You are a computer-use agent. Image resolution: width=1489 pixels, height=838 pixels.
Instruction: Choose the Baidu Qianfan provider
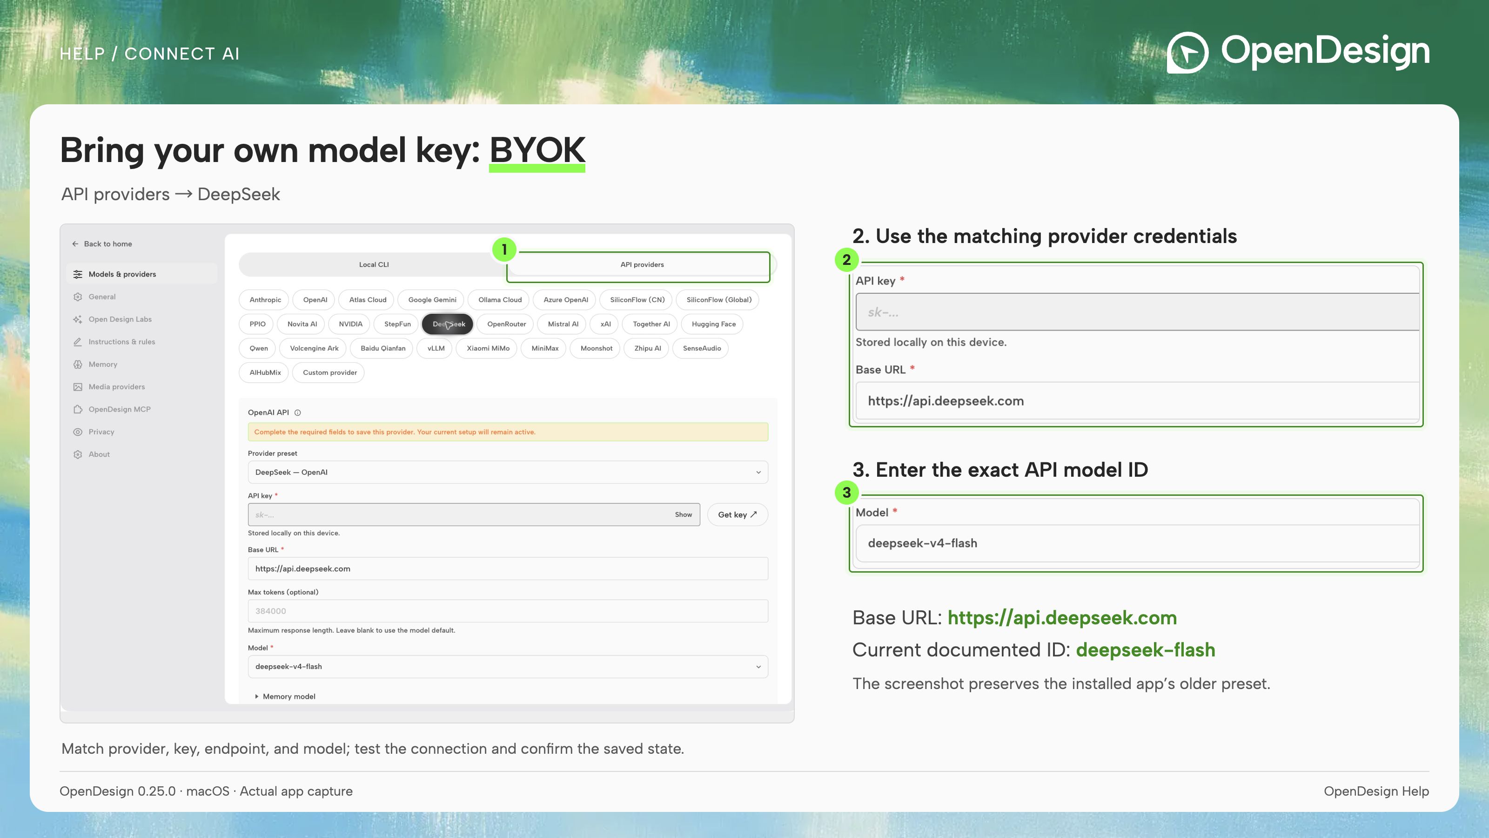(x=382, y=348)
